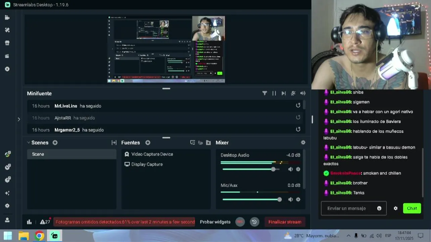
Task: Click the chat panel scrollbar
Action: (423, 172)
